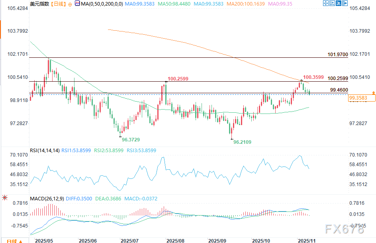Click the highlighted expand-axis icon at top right

(339, 3)
